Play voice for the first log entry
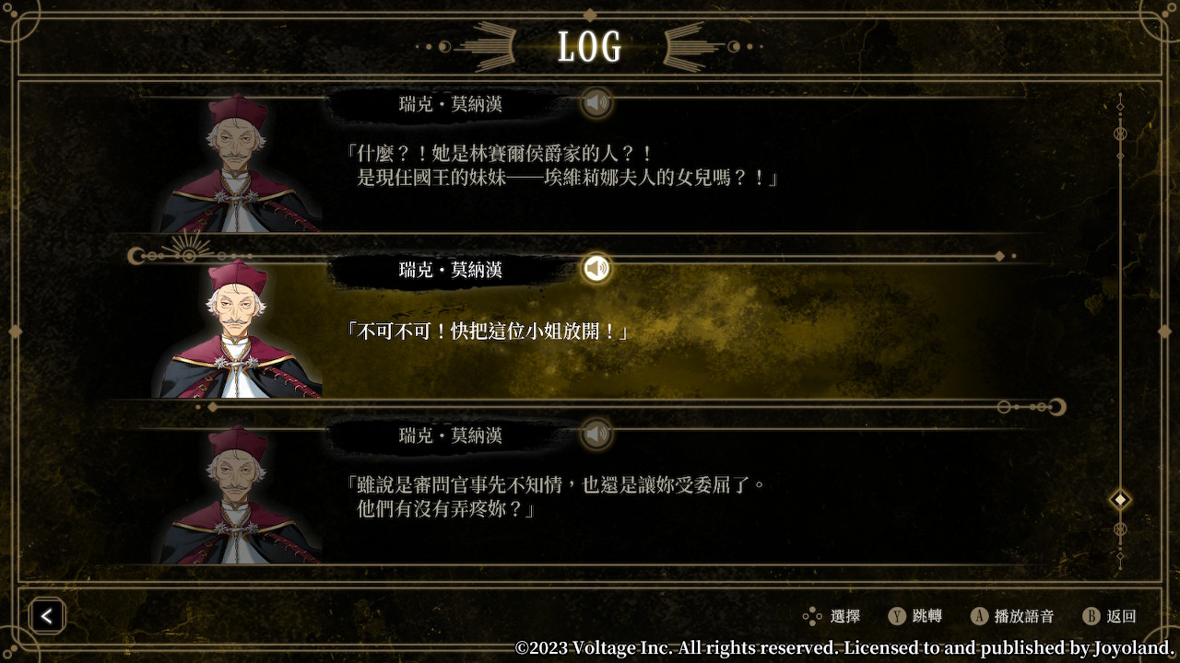1180x663 pixels. (x=597, y=102)
